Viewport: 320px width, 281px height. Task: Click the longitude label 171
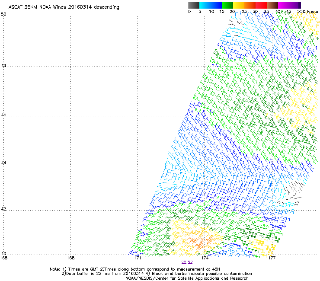(x=138, y=258)
